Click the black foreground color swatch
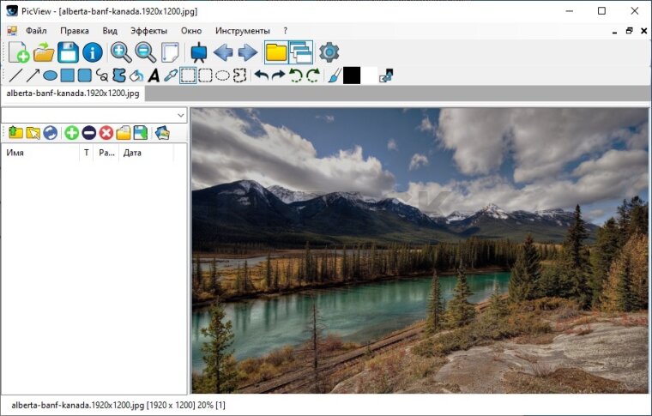 coord(352,75)
